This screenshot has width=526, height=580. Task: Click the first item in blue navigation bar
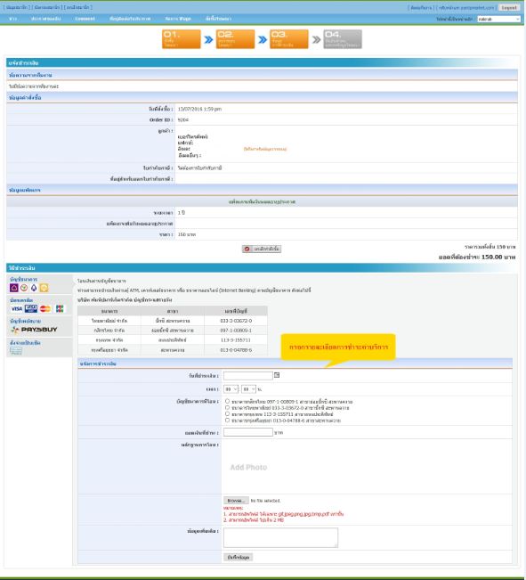(13, 19)
